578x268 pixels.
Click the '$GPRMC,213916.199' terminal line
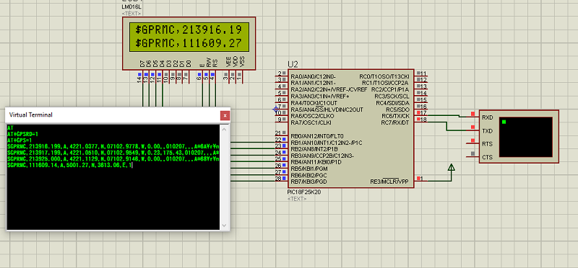tap(113, 147)
